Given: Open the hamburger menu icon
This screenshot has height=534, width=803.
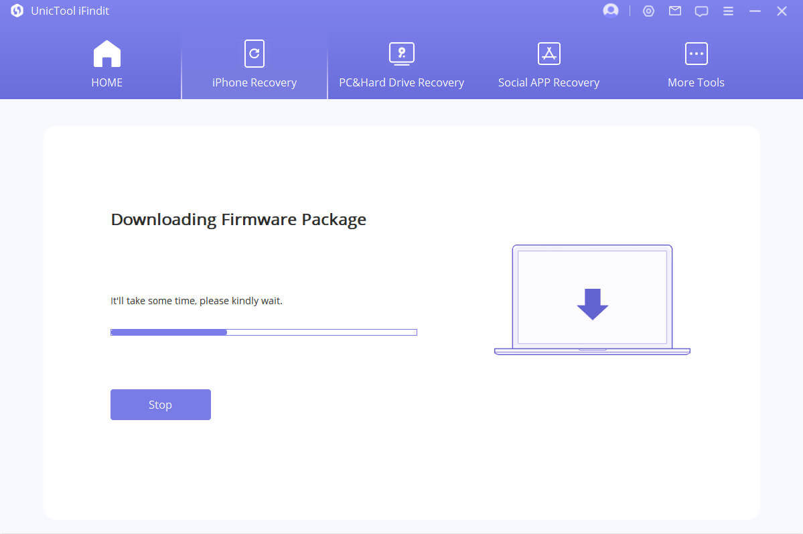Looking at the screenshot, I should point(728,11).
